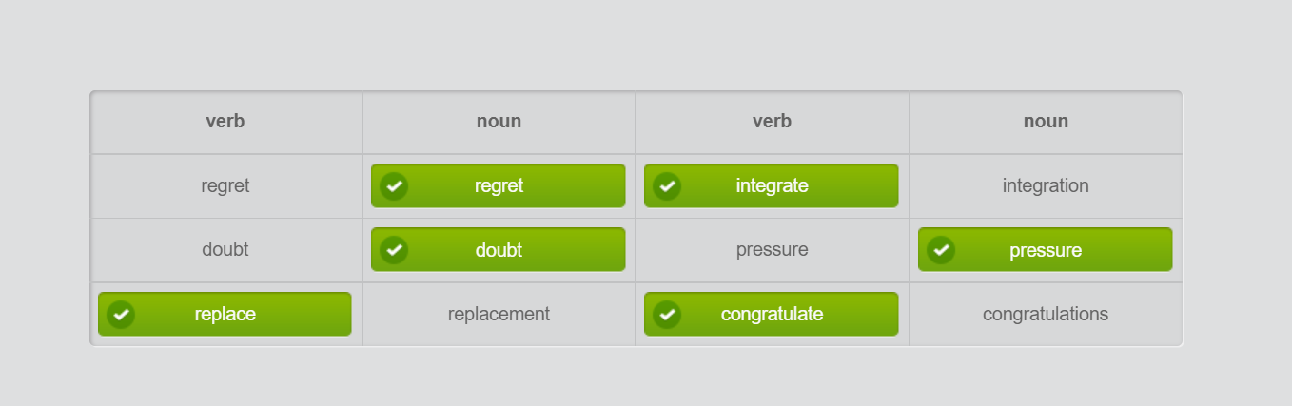This screenshot has height=406, width=1292.
Task: Click the 'replacement' noun cell
Action: coord(499,314)
